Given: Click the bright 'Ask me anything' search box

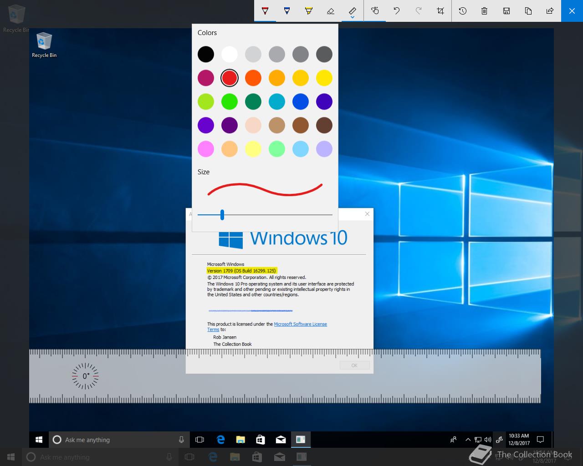Looking at the screenshot, I should click(119, 440).
